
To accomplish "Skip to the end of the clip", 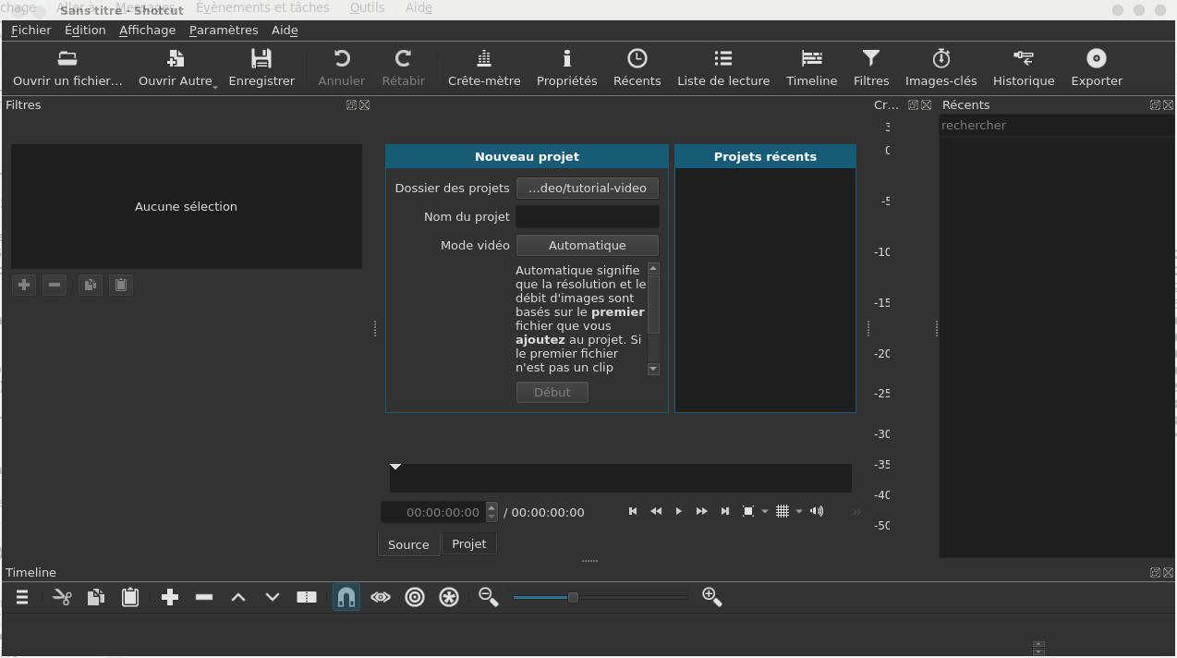I will [x=725, y=511].
